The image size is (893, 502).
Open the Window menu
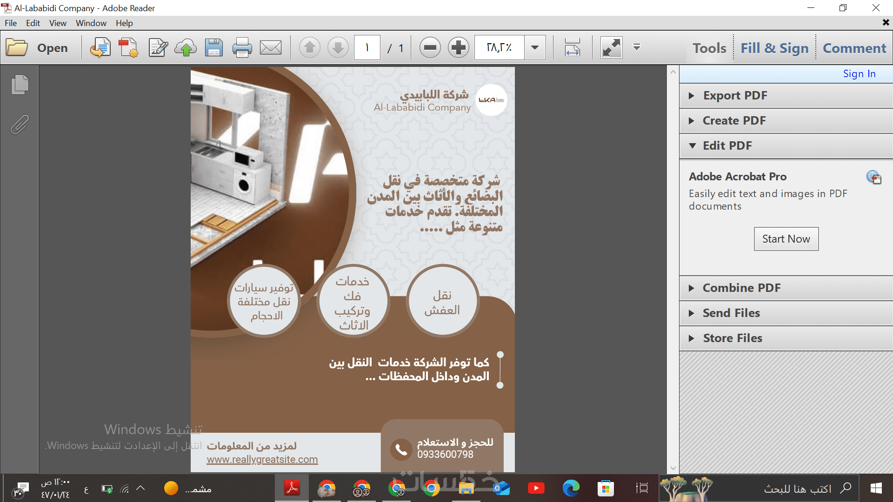click(91, 23)
